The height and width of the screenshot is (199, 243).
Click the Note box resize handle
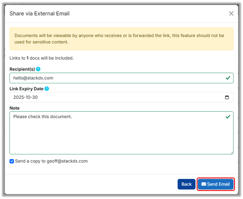232,153
